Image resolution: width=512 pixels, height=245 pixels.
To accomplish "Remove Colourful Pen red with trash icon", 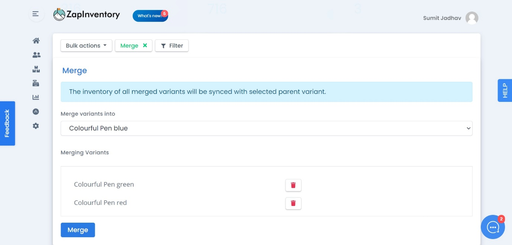I will 293,203.
